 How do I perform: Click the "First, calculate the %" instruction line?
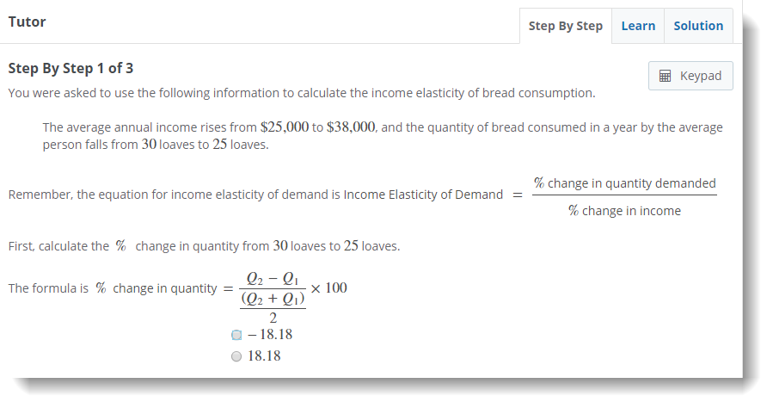click(x=204, y=246)
